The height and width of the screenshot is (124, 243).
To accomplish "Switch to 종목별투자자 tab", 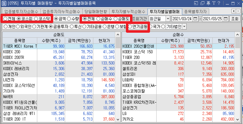I will coord(196,12).
